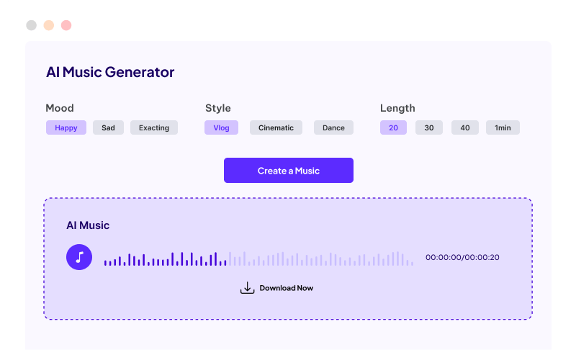Set length to 30
Viewport: 576px width, 350px height.
pyautogui.click(x=429, y=128)
